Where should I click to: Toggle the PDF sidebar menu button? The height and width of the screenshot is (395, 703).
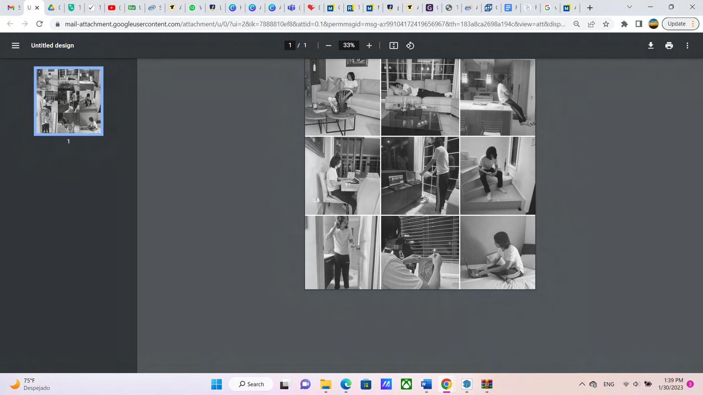[16, 45]
